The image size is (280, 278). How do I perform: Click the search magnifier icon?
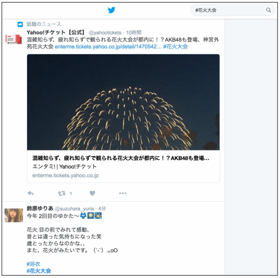coord(268,10)
